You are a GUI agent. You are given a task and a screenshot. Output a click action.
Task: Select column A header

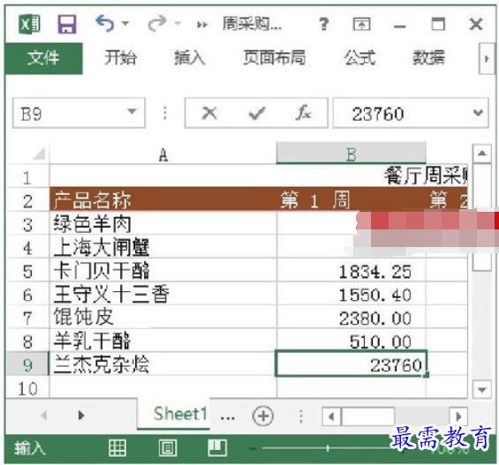(x=163, y=154)
